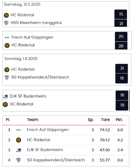Viewport: 134px width, 168px height.
Task: Sort standings by Pkt. column header
Action: click(119, 120)
